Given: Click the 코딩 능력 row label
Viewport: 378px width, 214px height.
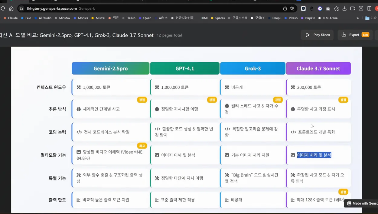Looking at the screenshot, I should click(x=57, y=132).
